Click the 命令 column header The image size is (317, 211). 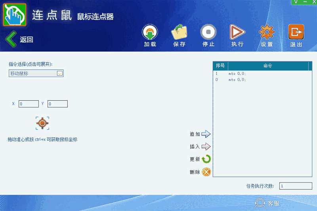tap(268, 66)
